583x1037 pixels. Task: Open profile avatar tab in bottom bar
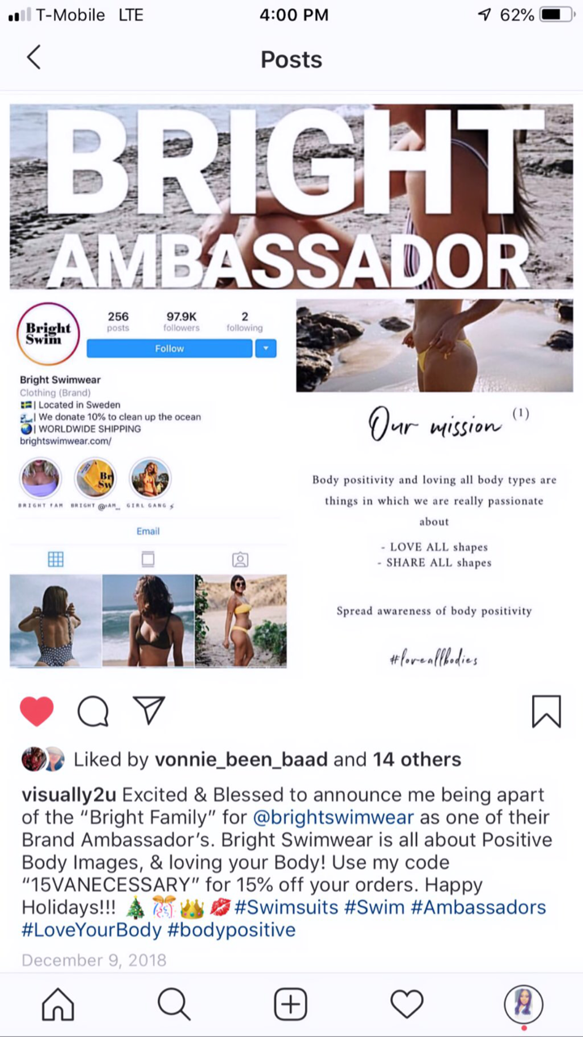click(x=523, y=1005)
